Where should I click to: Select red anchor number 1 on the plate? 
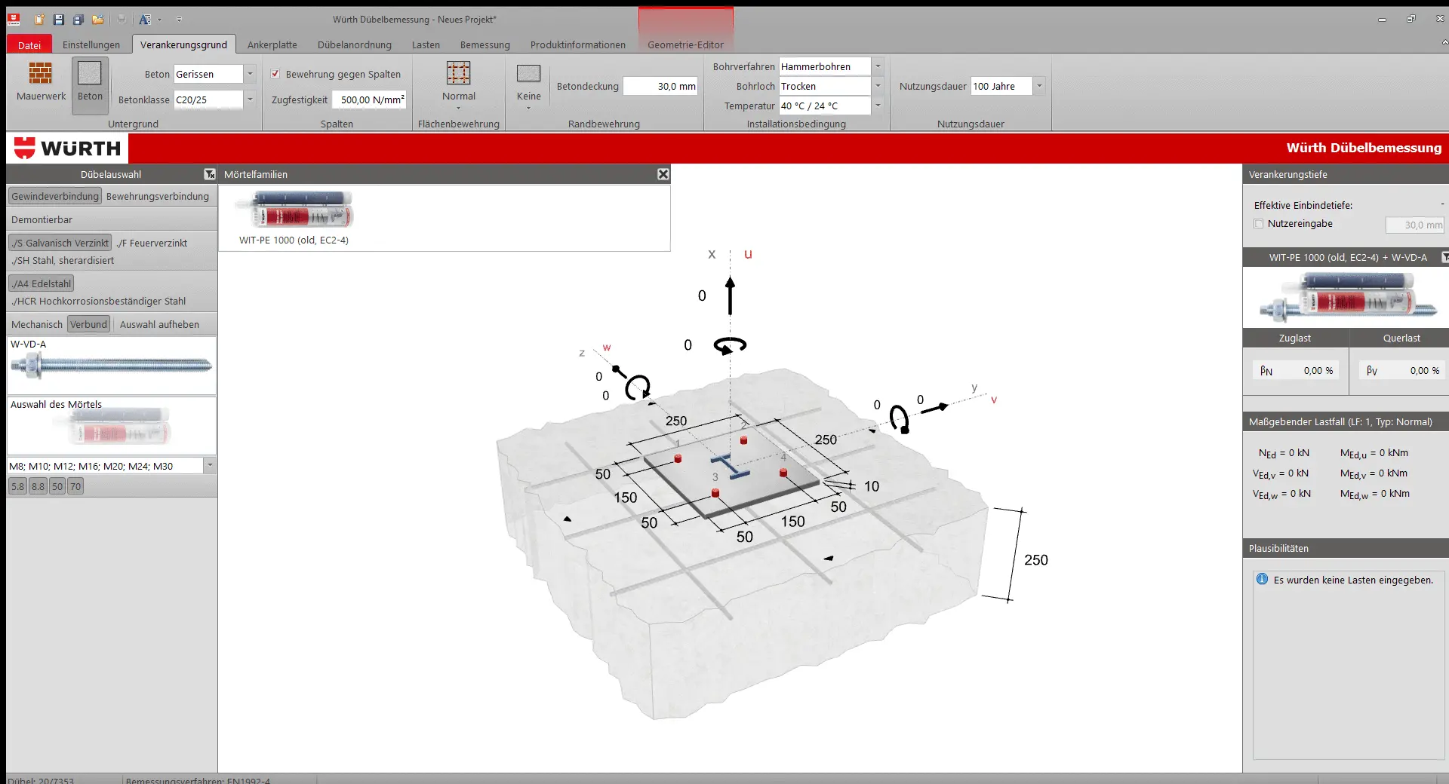[678, 458]
